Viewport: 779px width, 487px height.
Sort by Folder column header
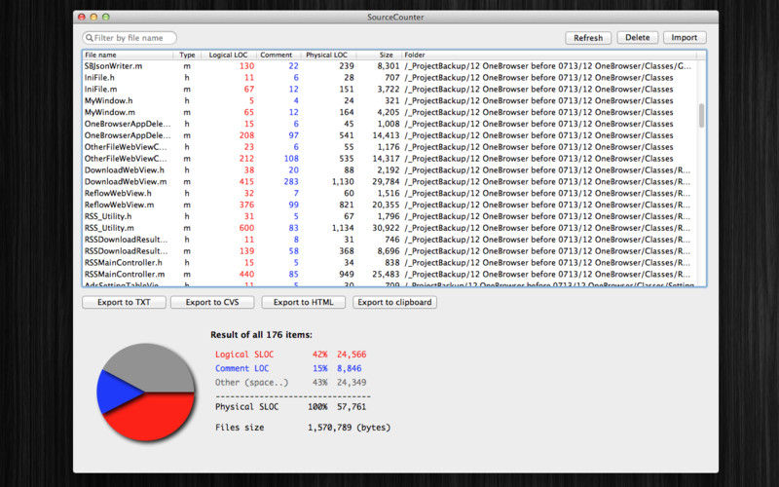[548, 55]
